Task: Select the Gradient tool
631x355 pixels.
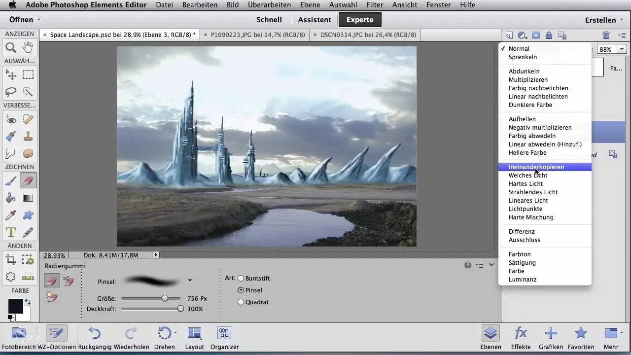Action: click(28, 198)
